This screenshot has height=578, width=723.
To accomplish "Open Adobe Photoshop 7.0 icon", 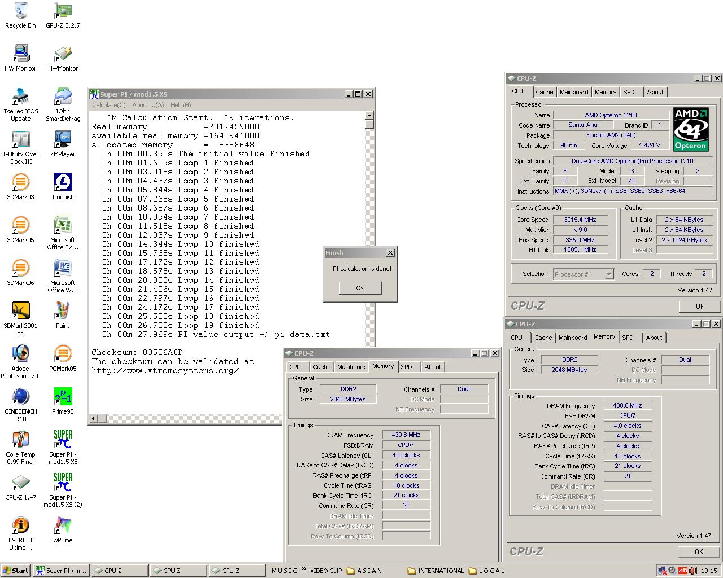I will [x=20, y=362].
